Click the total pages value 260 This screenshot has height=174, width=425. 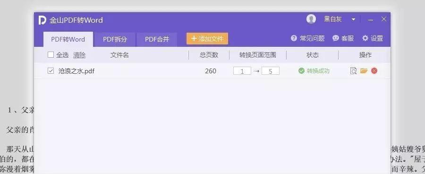click(x=211, y=71)
